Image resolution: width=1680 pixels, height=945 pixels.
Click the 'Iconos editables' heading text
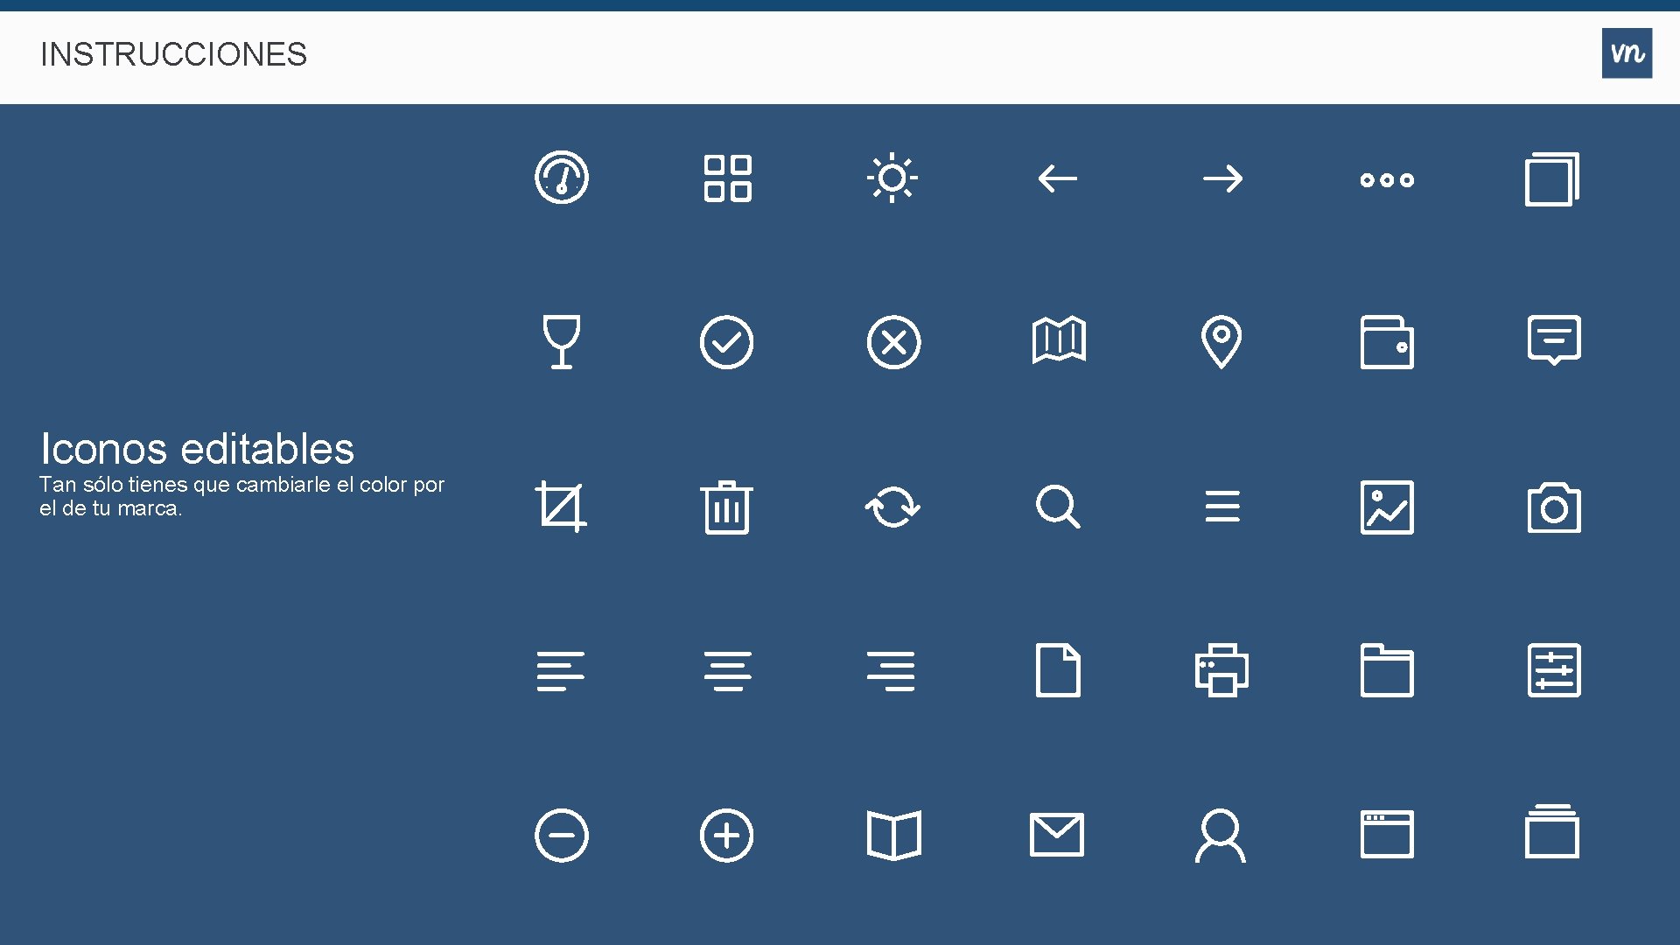point(197,449)
